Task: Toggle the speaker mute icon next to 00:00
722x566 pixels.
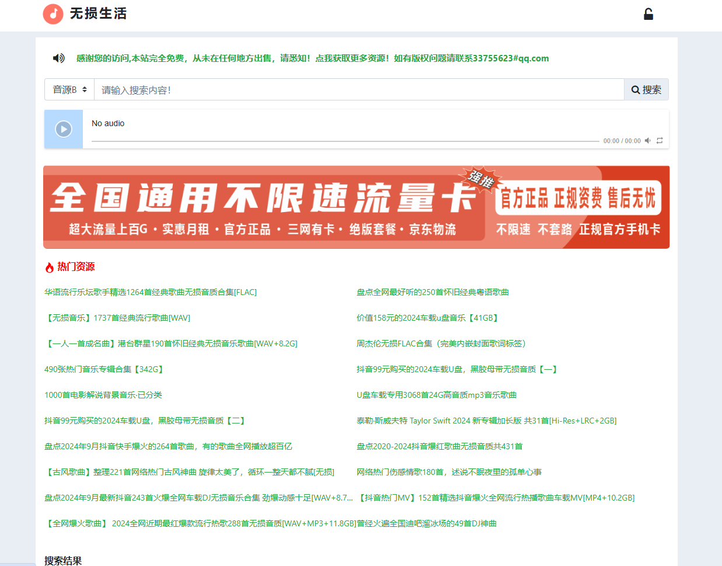Action: tap(647, 140)
